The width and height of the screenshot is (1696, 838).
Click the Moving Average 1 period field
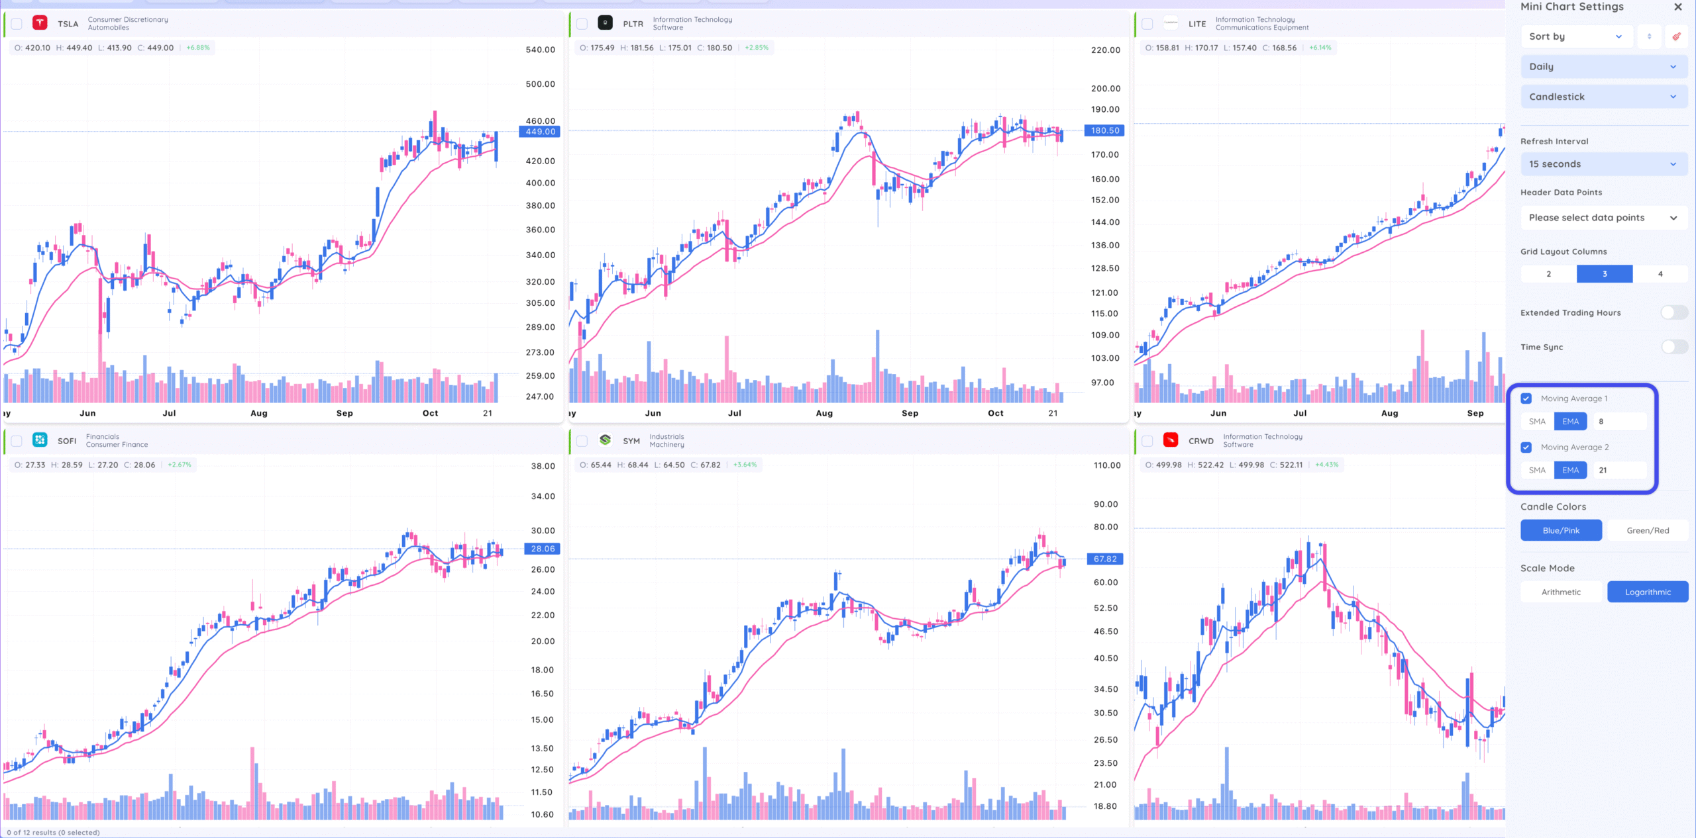coord(1620,422)
